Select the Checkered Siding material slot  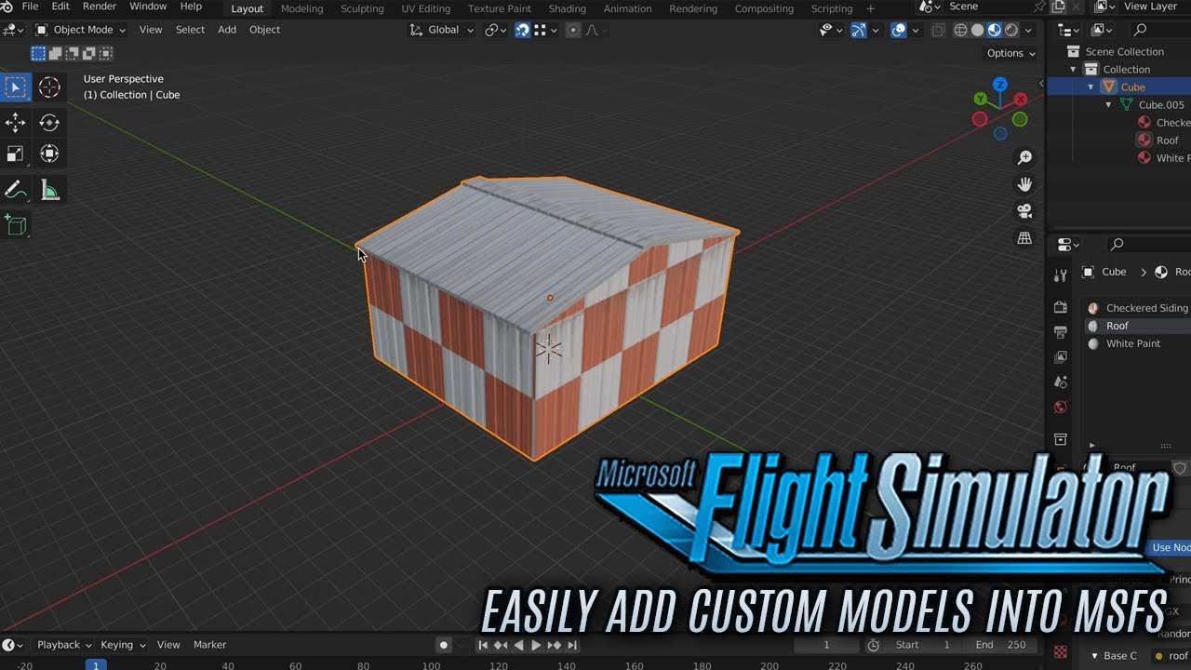(x=1137, y=308)
